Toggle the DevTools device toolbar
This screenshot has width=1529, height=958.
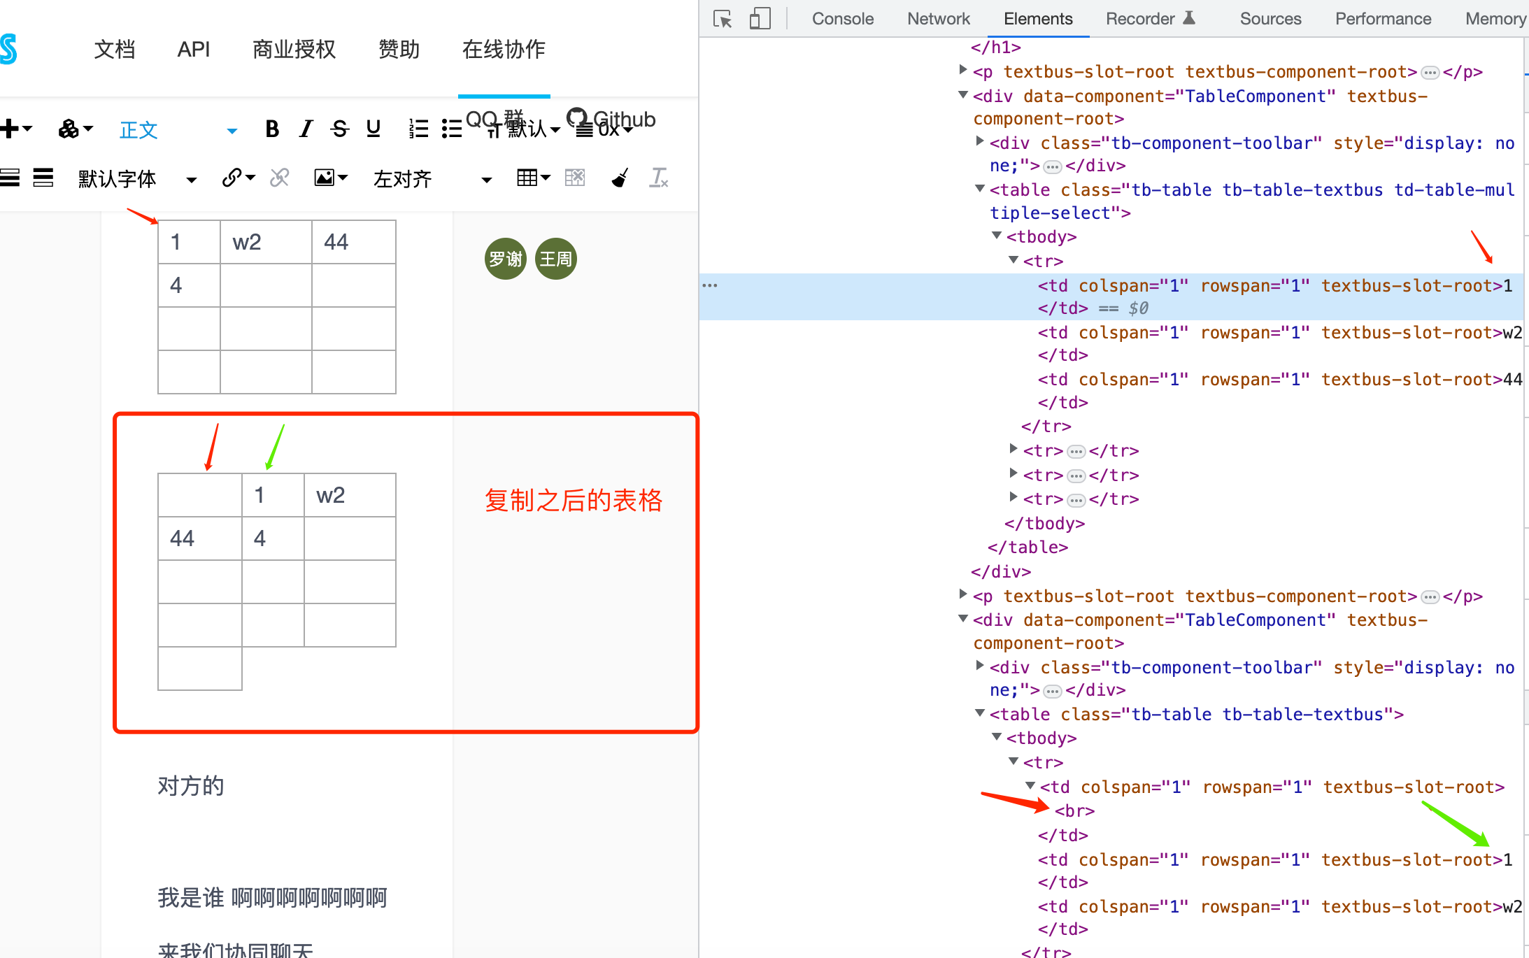[x=759, y=19]
